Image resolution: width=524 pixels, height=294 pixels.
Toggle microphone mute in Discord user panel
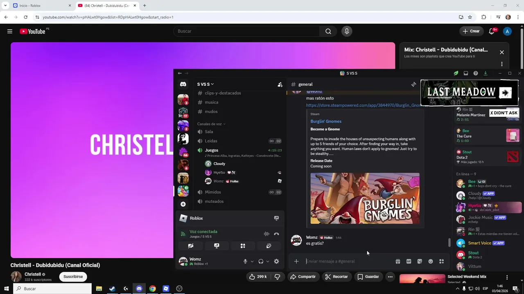(x=246, y=261)
